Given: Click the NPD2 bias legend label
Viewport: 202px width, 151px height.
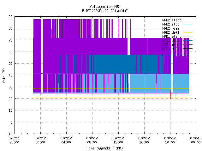Looking at the screenshot, I should 171,28.
